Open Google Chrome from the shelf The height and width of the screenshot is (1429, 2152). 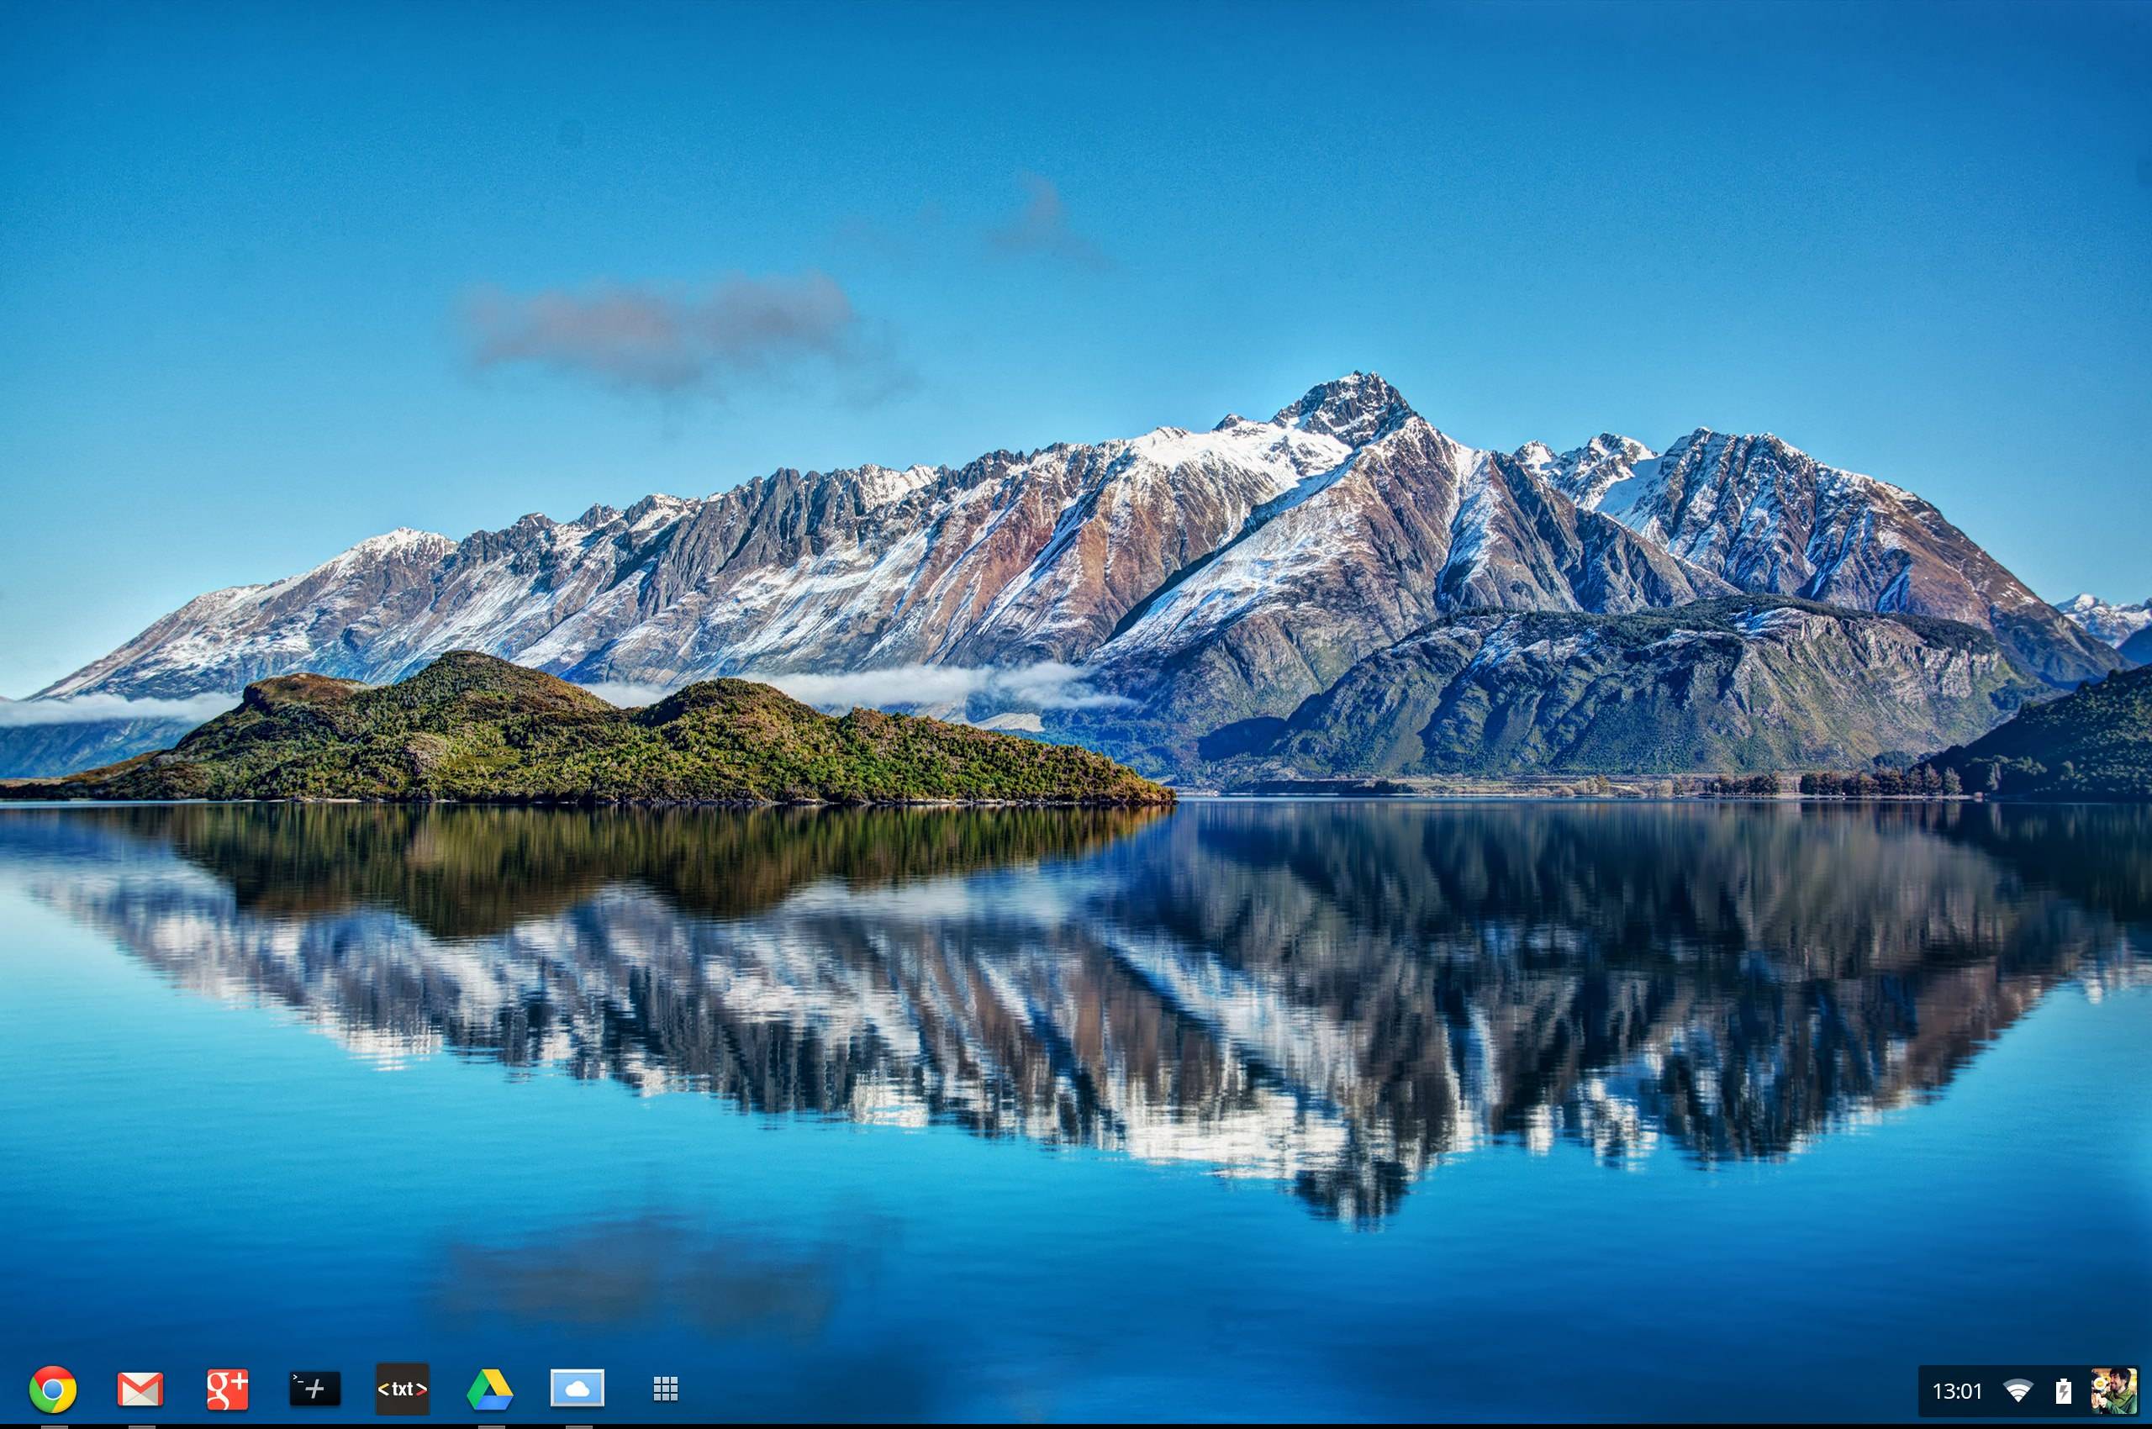point(53,1389)
